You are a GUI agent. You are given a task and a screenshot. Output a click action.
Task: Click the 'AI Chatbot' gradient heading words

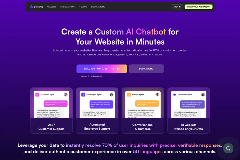(x=146, y=32)
